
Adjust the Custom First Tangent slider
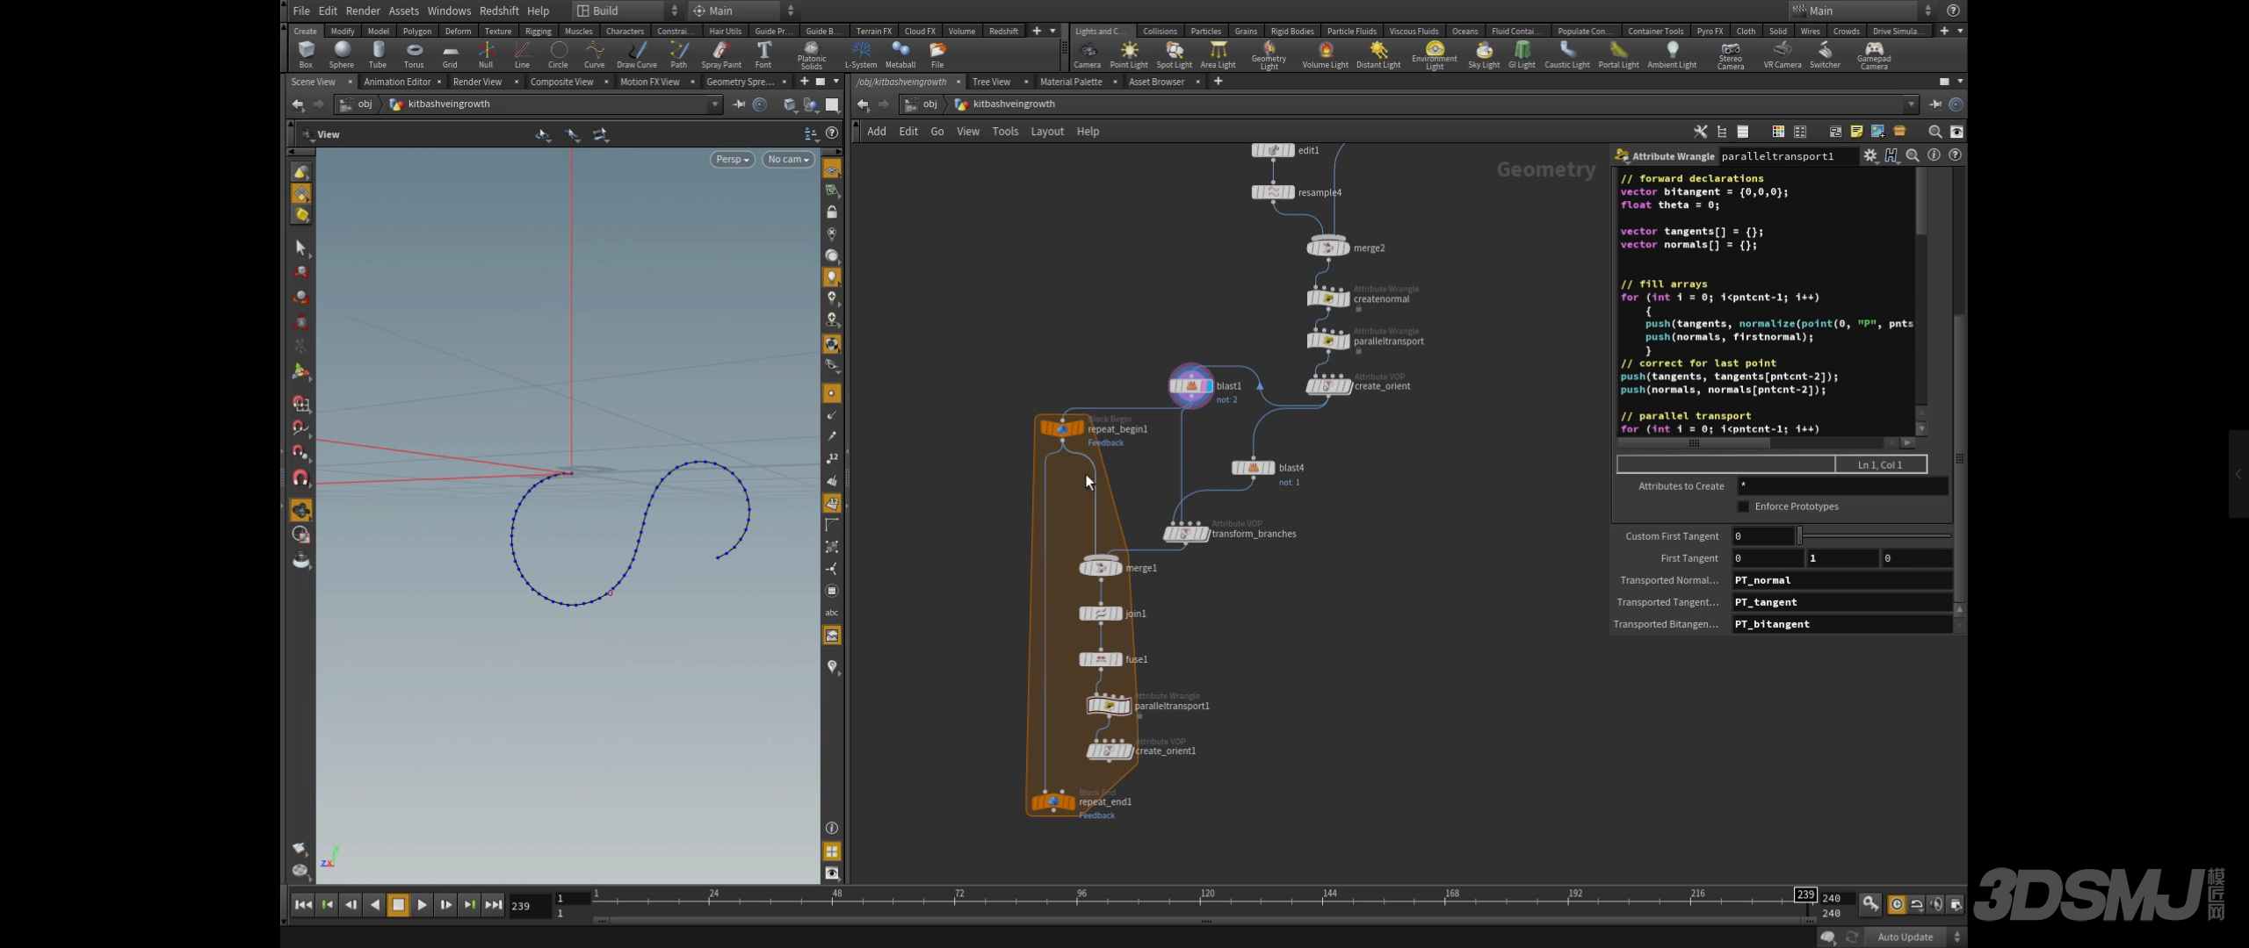click(1874, 535)
